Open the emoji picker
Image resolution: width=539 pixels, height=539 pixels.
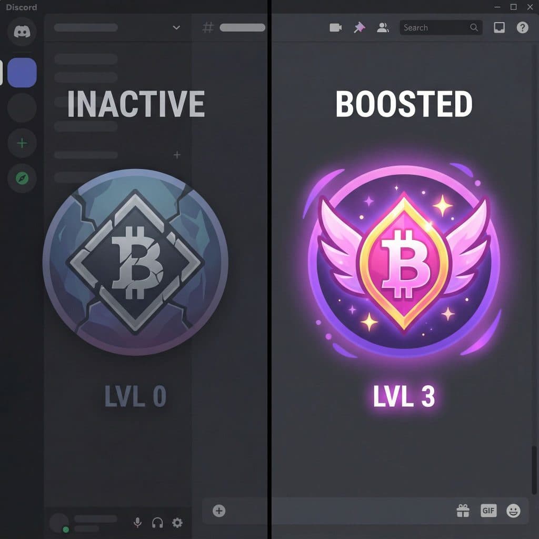coord(513,511)
